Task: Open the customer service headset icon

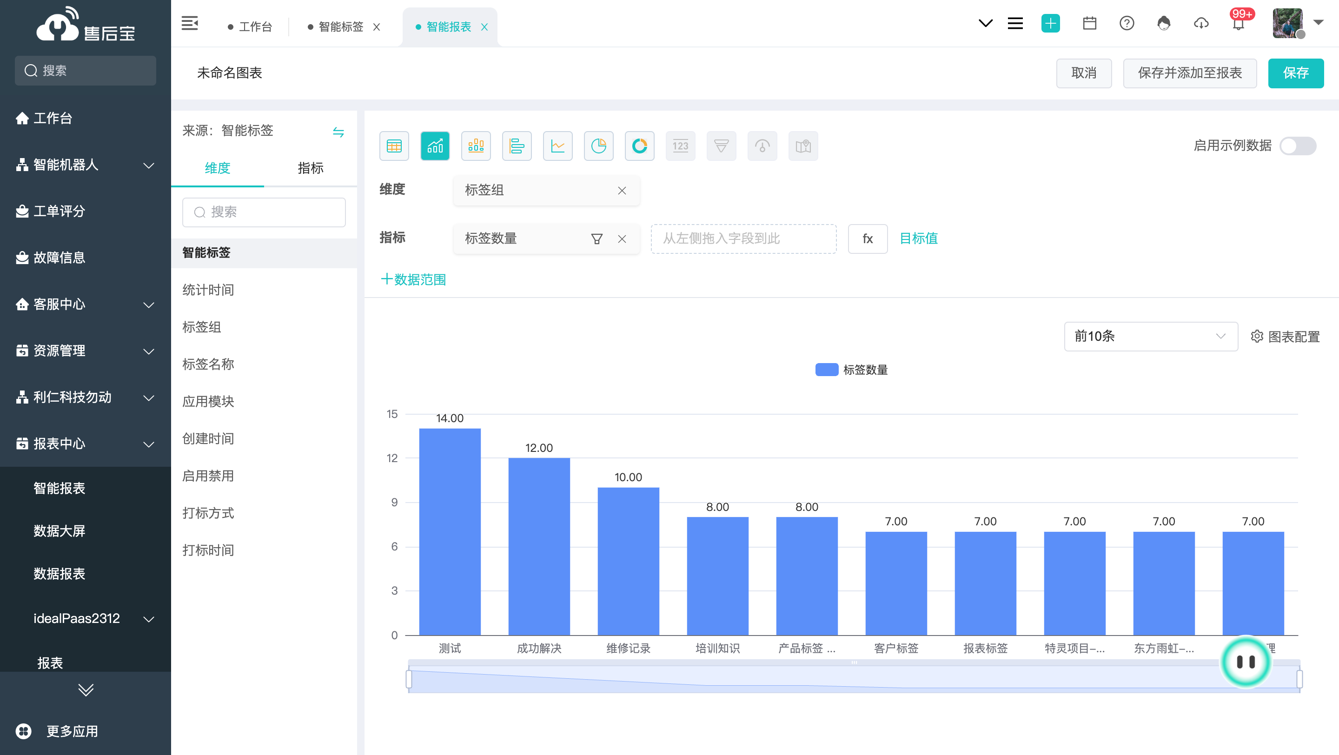Action: (1164, 23)
